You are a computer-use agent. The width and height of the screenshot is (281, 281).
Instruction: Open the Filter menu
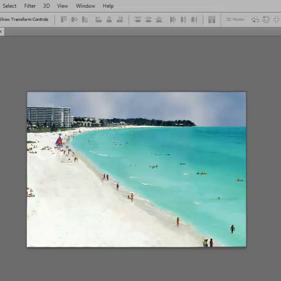[30, 6]
